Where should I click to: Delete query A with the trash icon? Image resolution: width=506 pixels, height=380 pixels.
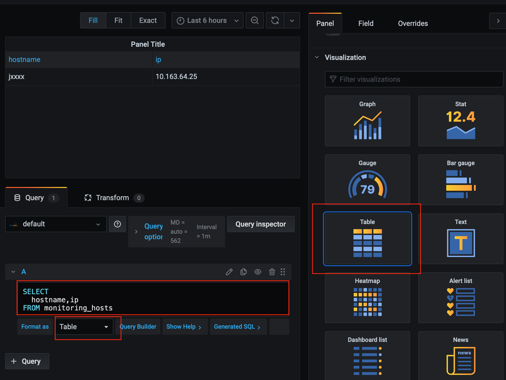(272, 272)
